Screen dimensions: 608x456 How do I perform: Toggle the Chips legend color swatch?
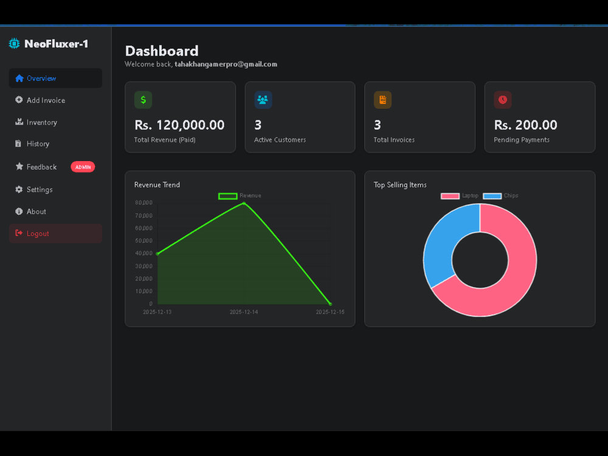point(492,196)
